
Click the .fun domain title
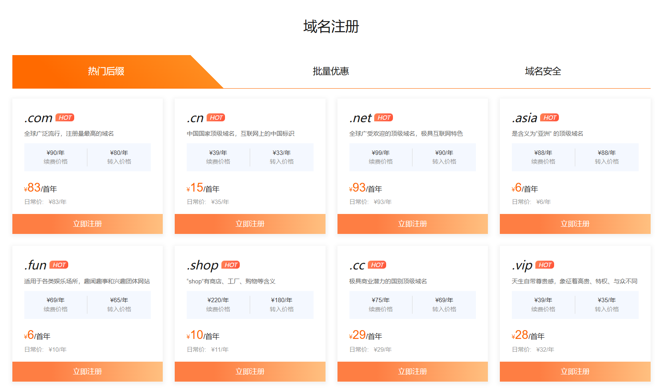[x=36, y=265]
